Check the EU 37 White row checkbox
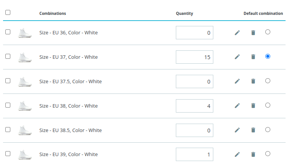This screenshot has height=166, width=289. click(x=8, y=56)
